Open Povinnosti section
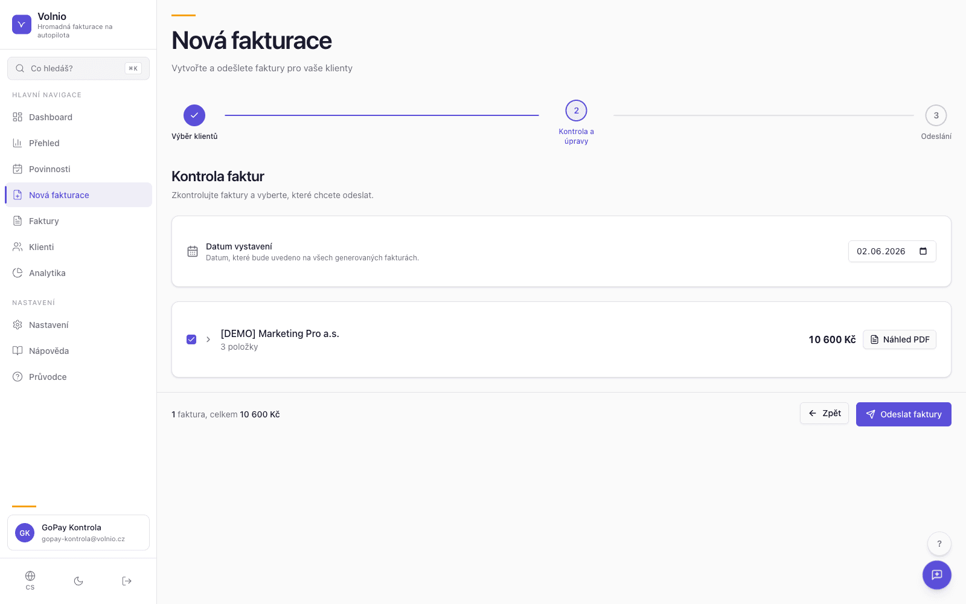Image resolution: width=966 pixels, height=604 pixels. [78, 169]
